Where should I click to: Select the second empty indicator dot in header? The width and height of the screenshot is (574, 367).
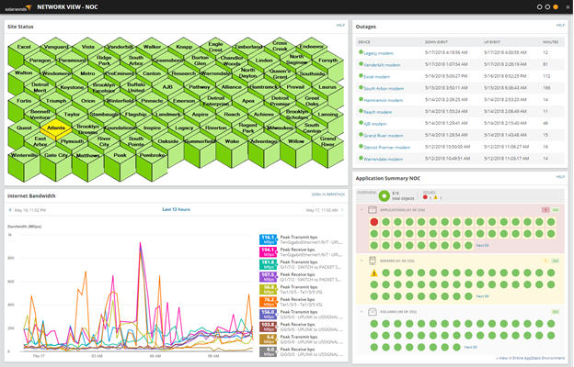point(547,7)
